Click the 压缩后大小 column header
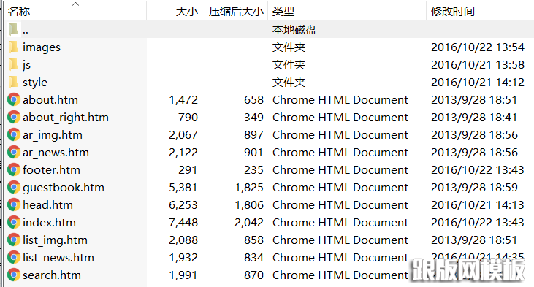 [235, 12]
